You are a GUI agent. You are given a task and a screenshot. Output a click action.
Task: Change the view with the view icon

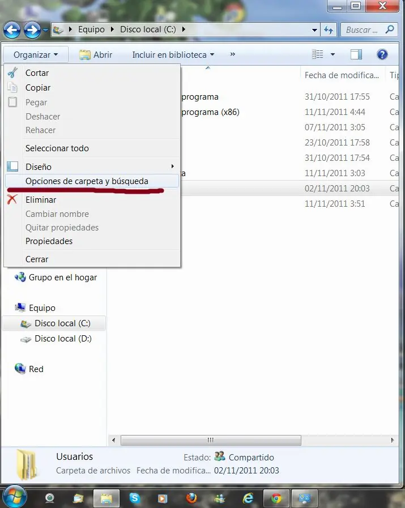(318, 54)
